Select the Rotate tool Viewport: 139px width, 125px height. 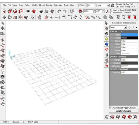click(x=10, y=17)
